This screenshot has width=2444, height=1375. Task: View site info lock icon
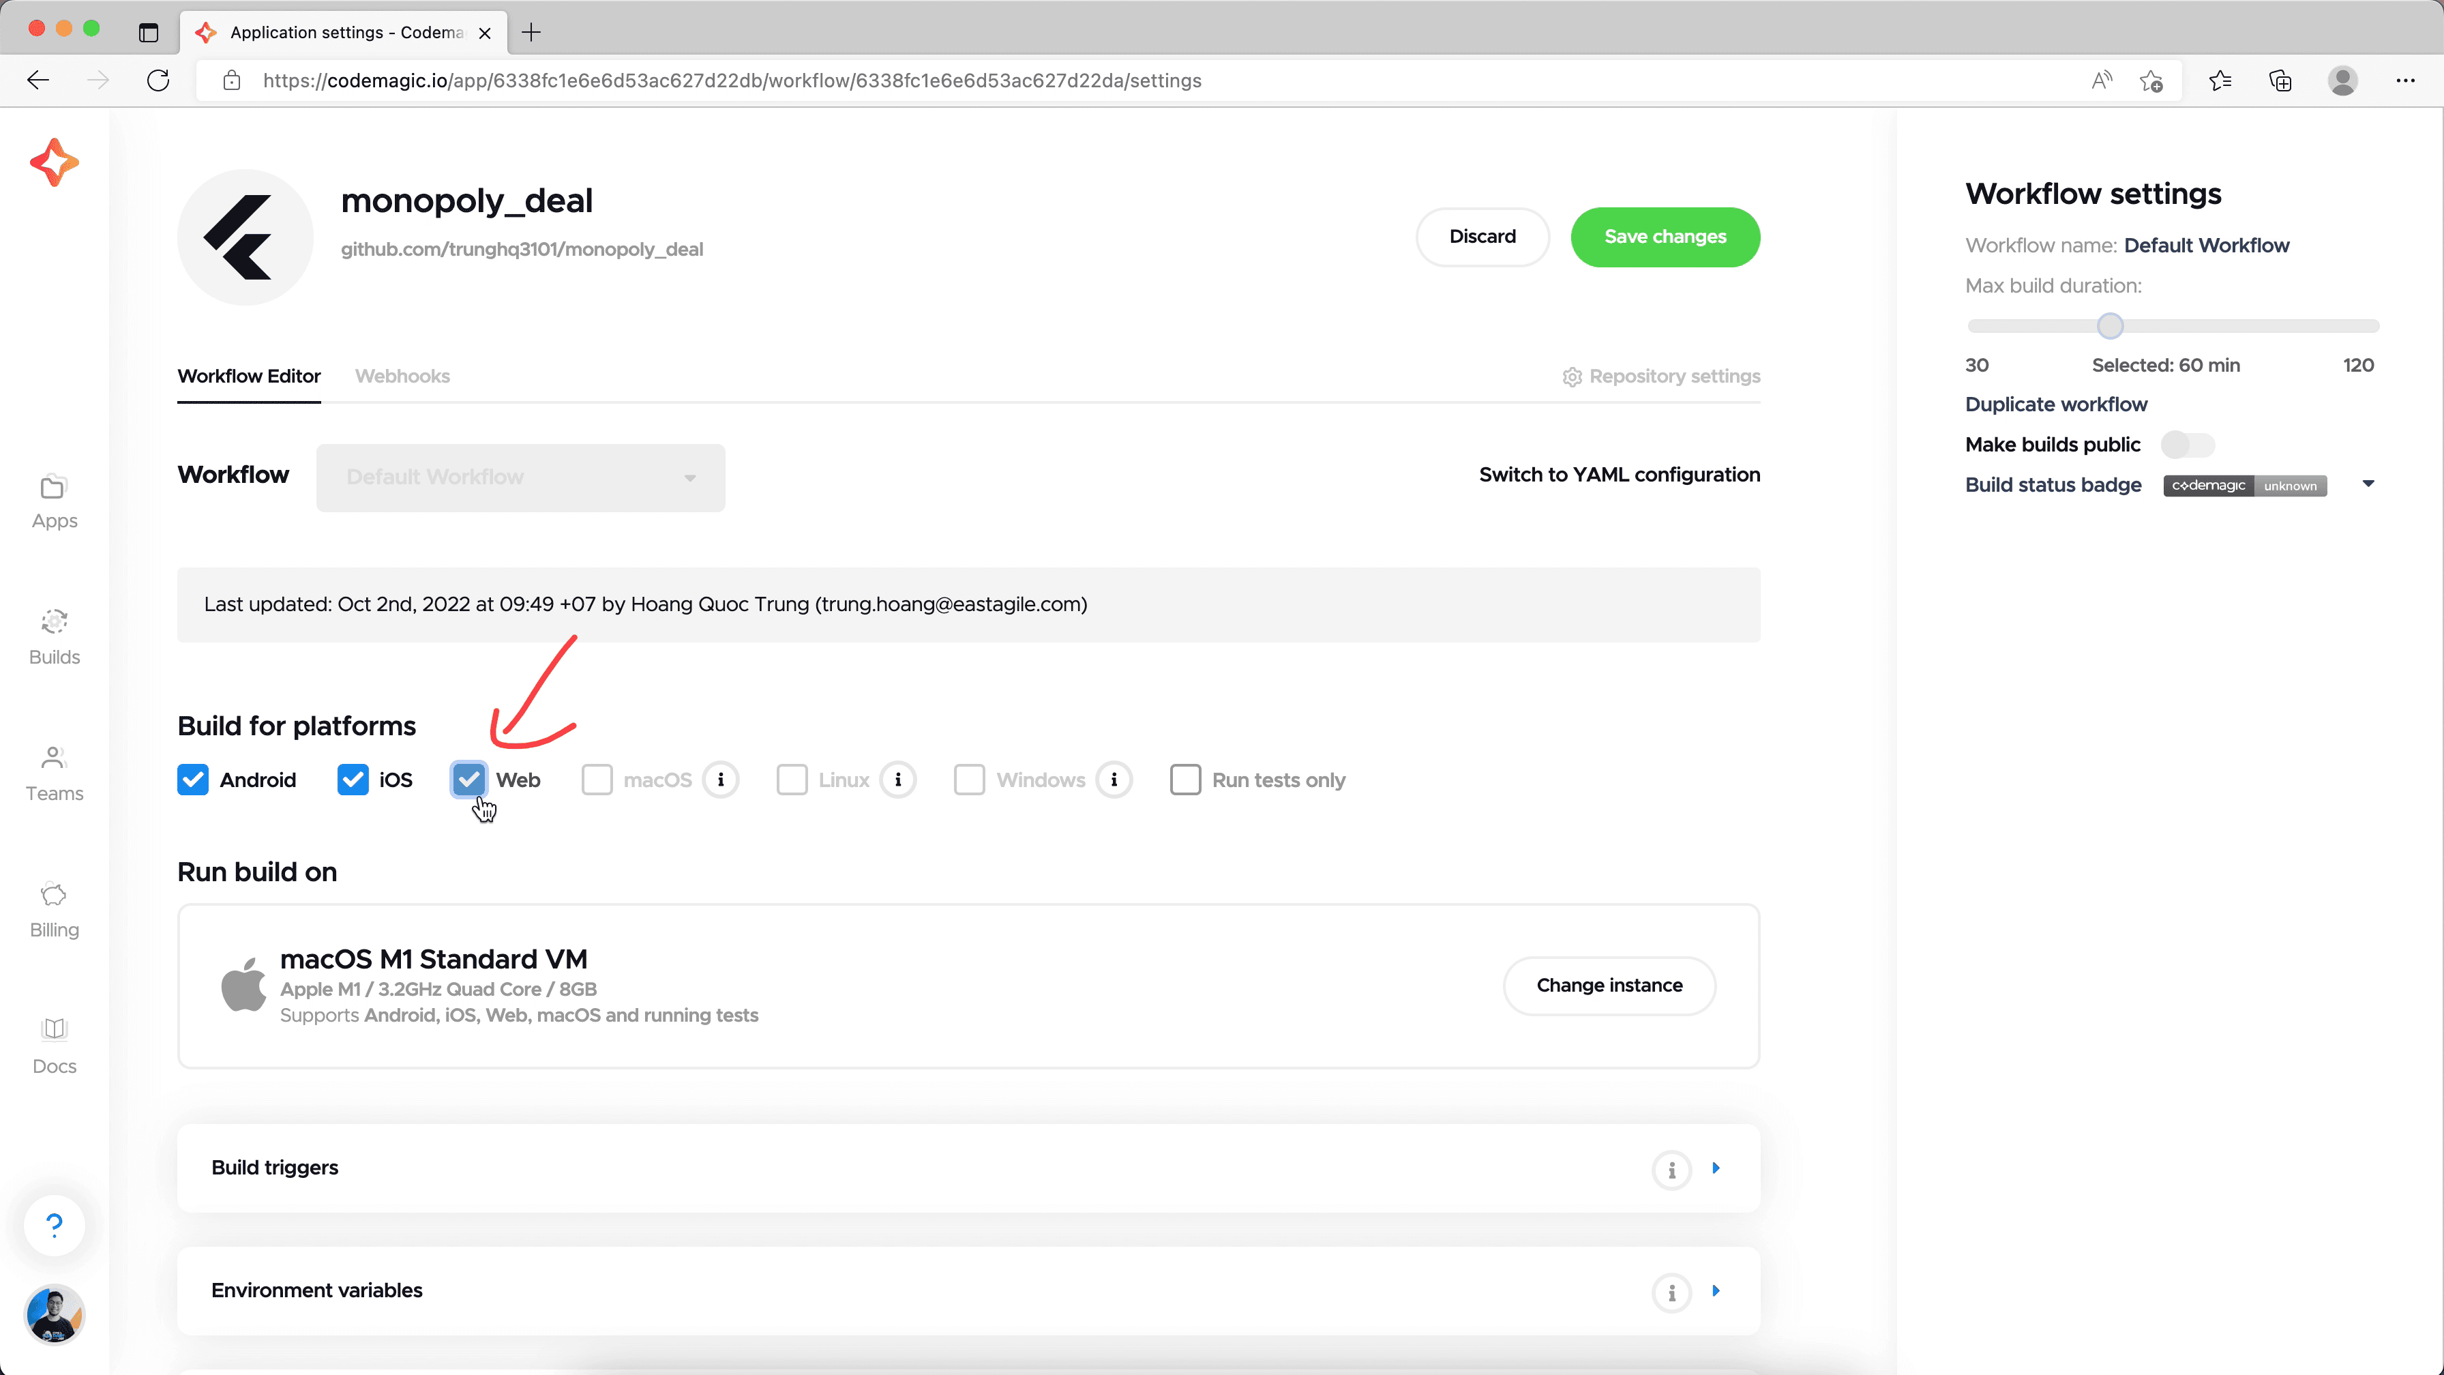click(x=231, y=80)
